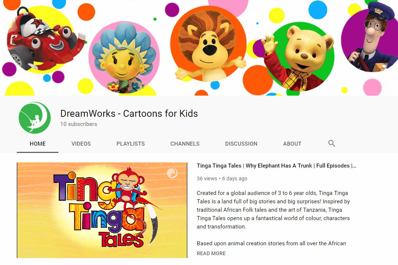Expand the description with Read More
Screen dimensions: 398x265
pos(211,253)
